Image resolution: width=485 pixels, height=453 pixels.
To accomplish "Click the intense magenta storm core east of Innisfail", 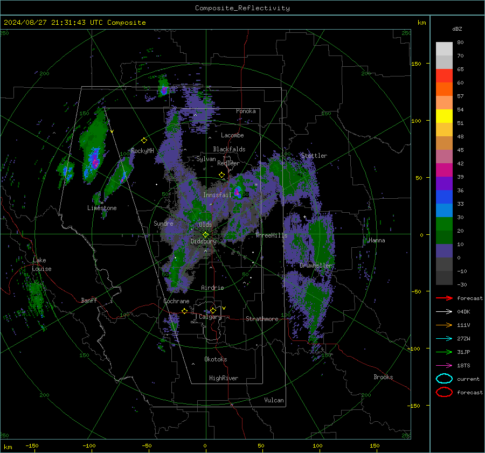I will (237, 192).
